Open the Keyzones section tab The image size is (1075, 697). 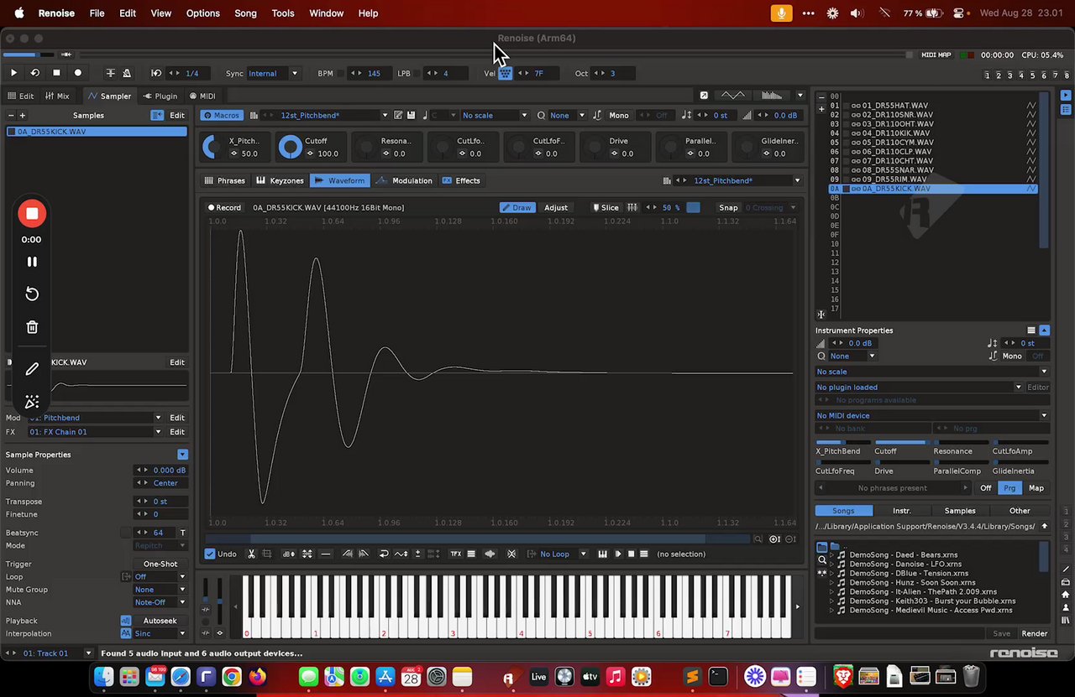pos(280,180)
